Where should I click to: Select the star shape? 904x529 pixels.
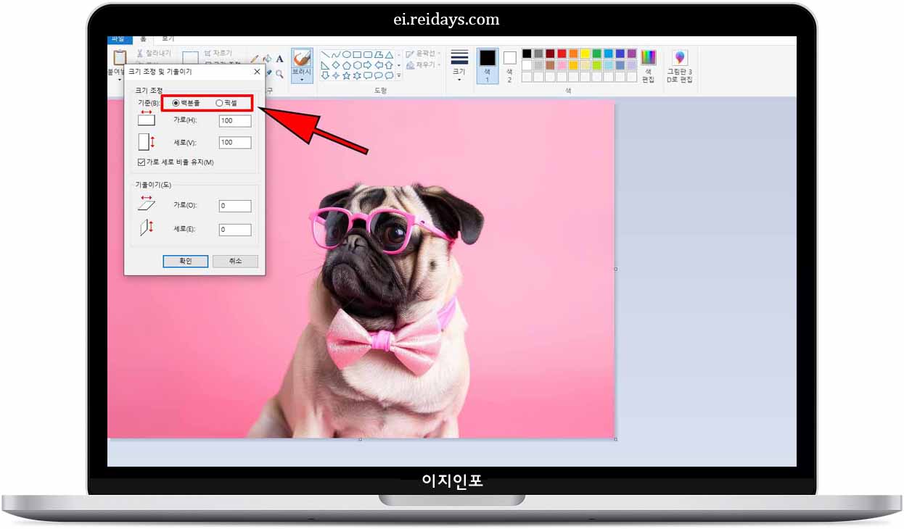(x=345, y=74)
